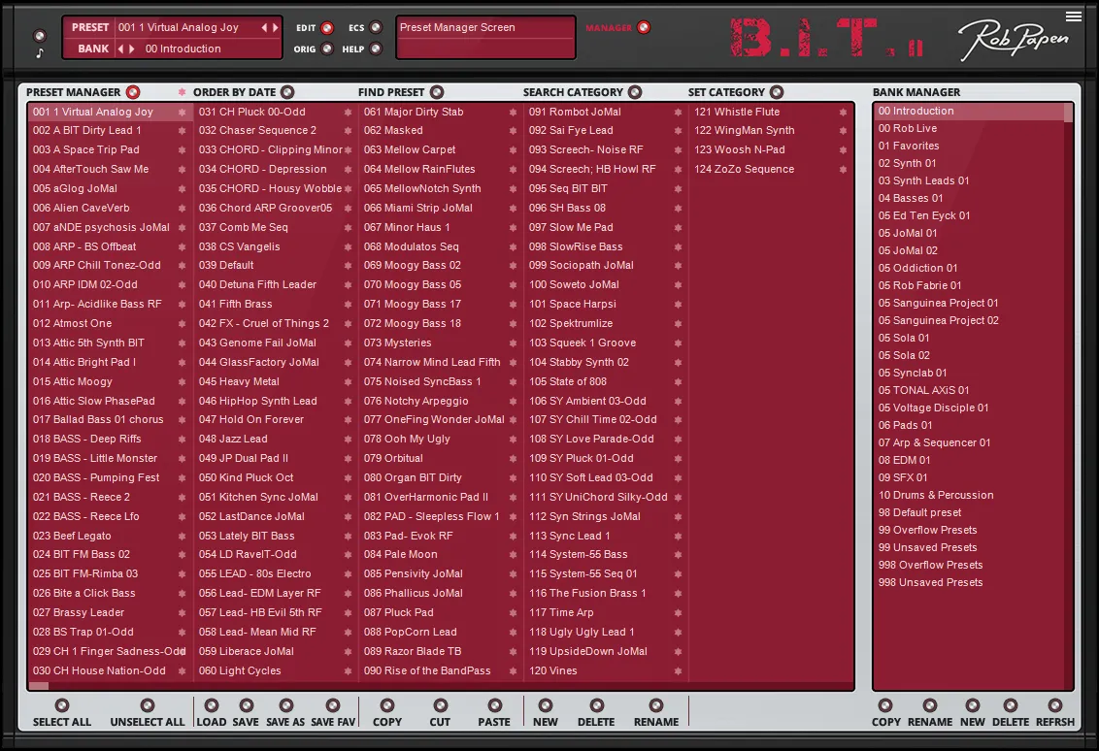Viewport: 1099px width, 751px height.
Task: Toggle the star next to 001 1 Virtual Analog Joy
Action: 183,112
